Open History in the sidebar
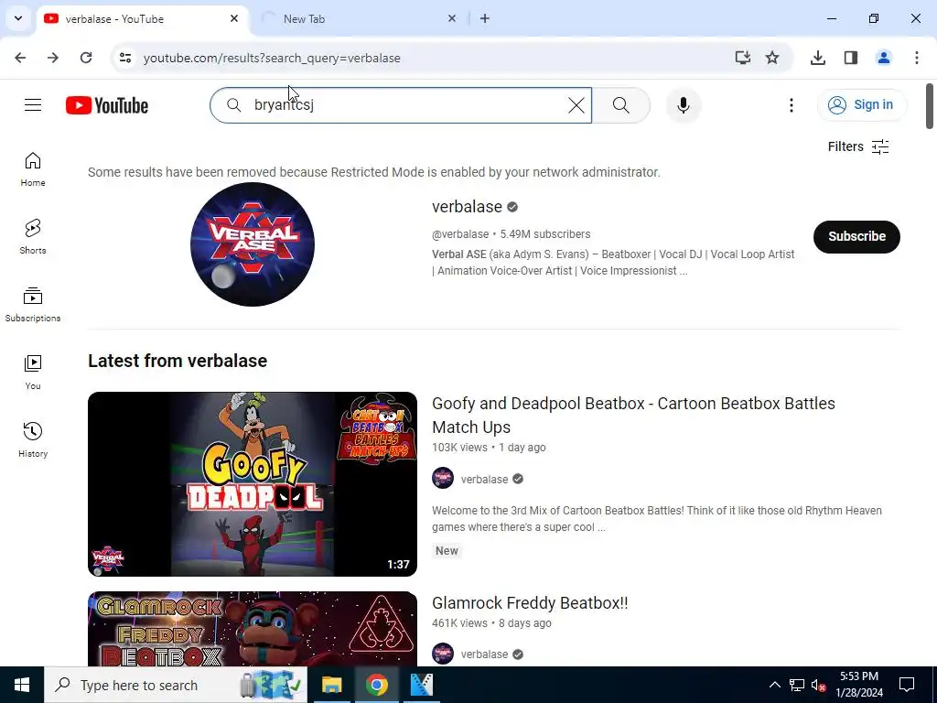Viewport: 937px width, 703px height. coord(33,439)
